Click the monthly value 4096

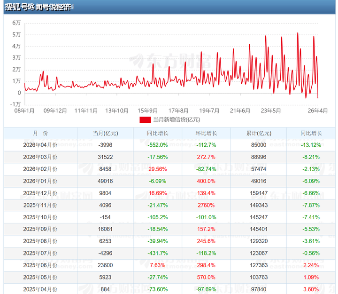click(106, 205)
